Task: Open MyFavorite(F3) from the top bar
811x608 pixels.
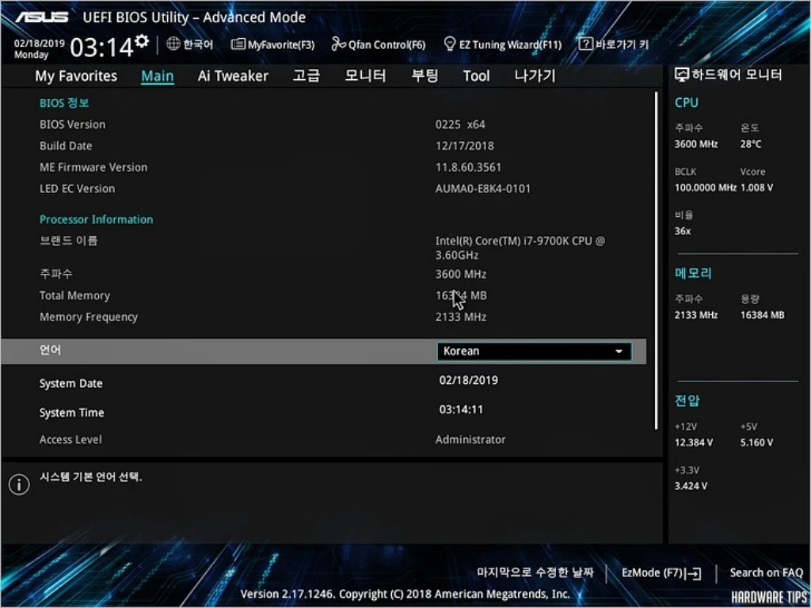Action: coord(272,44)
